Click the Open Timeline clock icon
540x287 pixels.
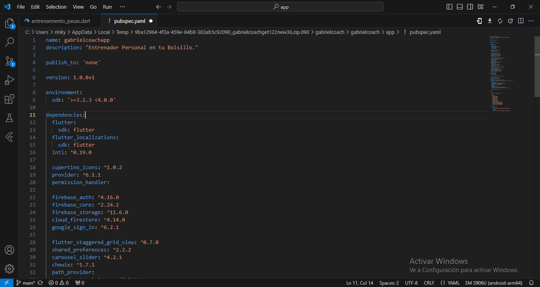click(510, 21)
